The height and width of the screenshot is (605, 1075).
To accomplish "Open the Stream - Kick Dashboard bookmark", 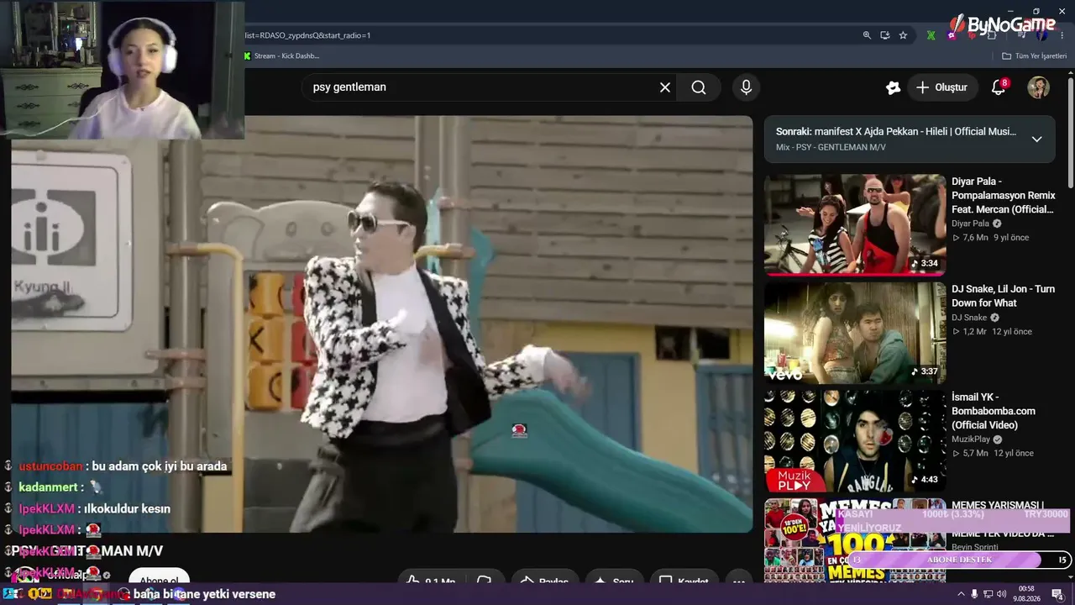I will [x=281, y=56].
